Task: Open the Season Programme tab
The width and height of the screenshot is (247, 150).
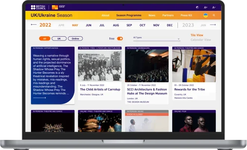Action: [129, 15]
